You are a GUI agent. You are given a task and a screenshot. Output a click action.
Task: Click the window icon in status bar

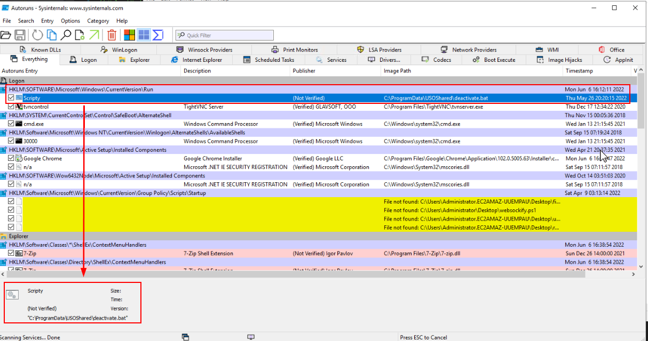point(185,337)
